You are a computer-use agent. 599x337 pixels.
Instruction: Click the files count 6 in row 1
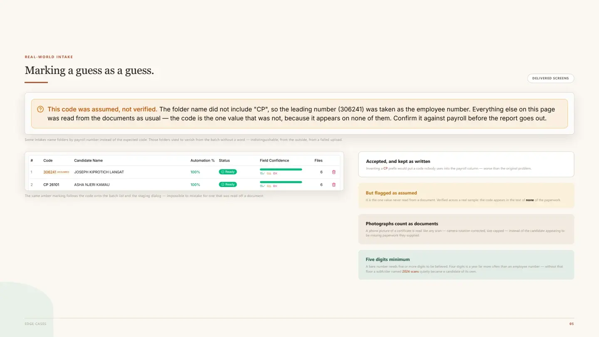tap(321, 172)
